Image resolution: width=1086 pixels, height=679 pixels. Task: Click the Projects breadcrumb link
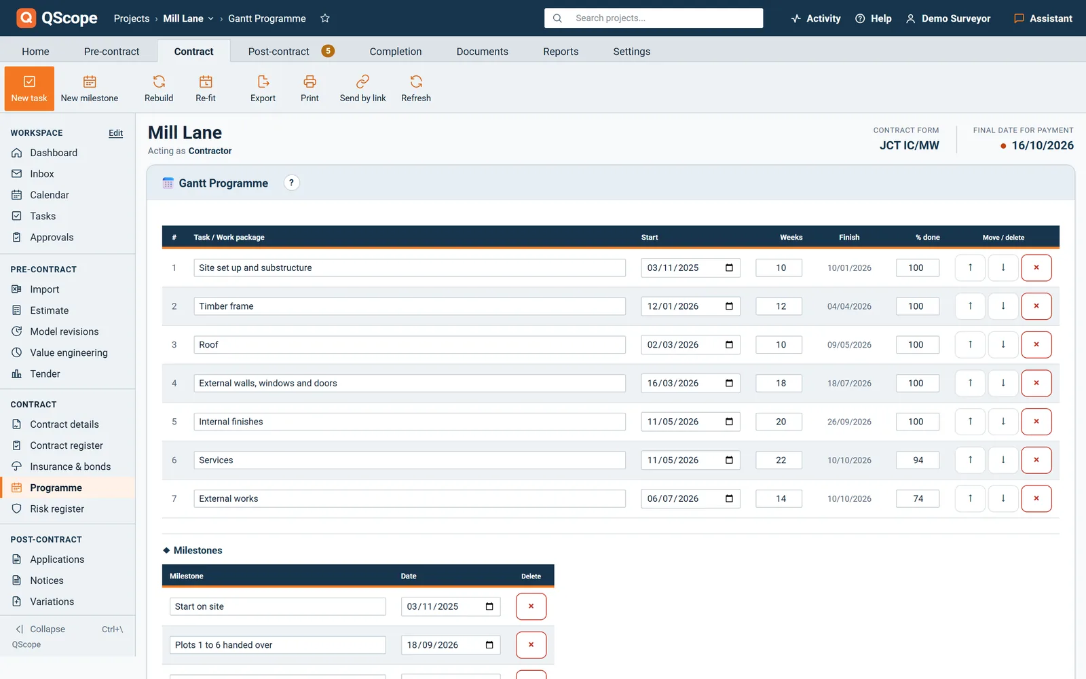point(132,18)
